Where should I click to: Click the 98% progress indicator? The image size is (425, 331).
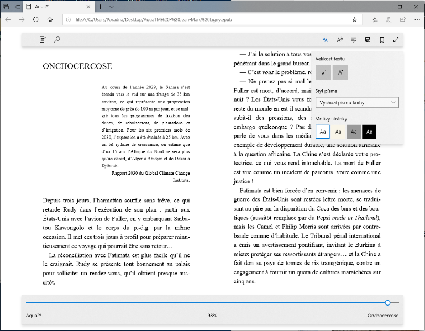212,316
